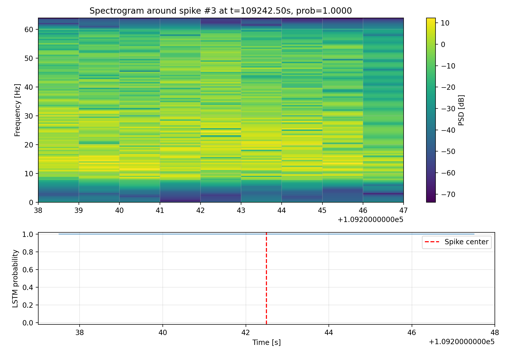Click the lower plot offset text +1.092e5
The image size is (507, 354).
[461, 342]
